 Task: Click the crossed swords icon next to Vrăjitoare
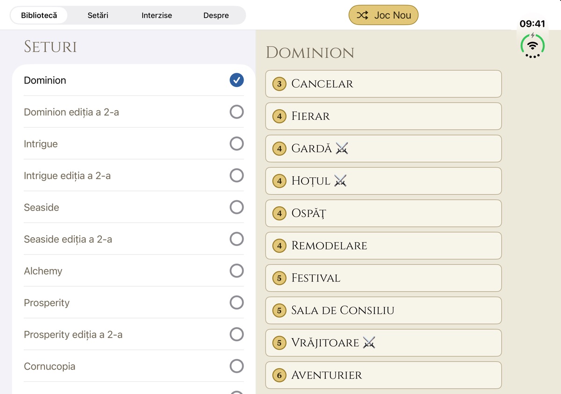point(369,343)
